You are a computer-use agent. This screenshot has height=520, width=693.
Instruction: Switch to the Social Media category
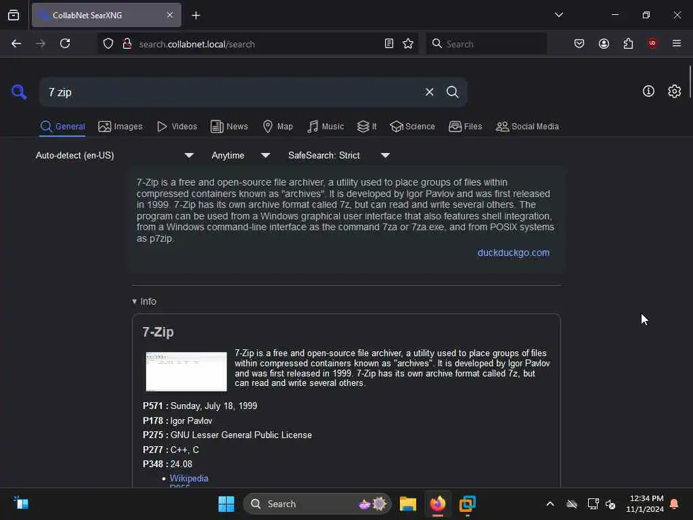pos(527,127)
